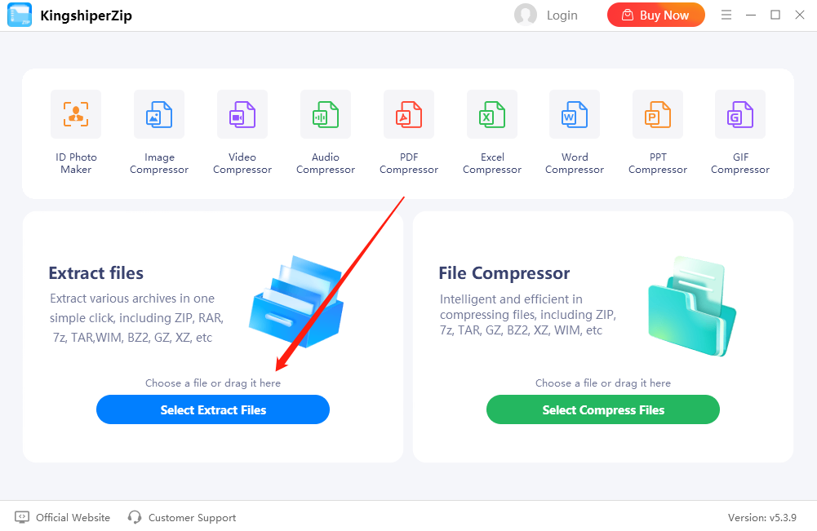817x531 pixels.
Task: Select the Audio Compressor tool
Action: click(326, 115)
